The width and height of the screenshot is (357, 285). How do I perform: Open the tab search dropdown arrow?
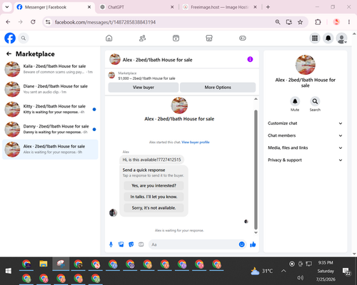pos(7,7)
